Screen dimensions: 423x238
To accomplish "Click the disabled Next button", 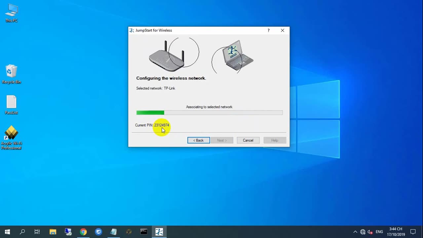I will [x=222, y=140].
